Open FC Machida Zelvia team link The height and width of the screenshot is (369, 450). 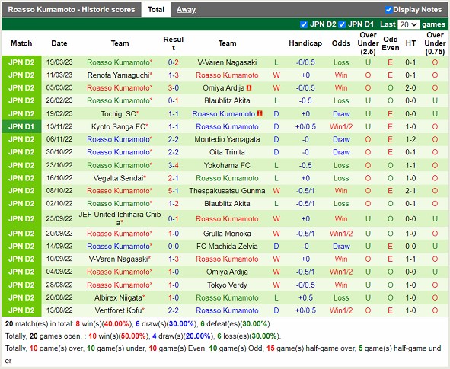click(x=227, y=247)
